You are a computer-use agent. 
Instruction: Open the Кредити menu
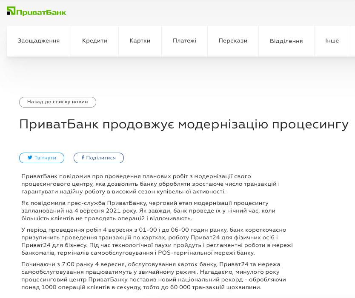pos(94,41)
